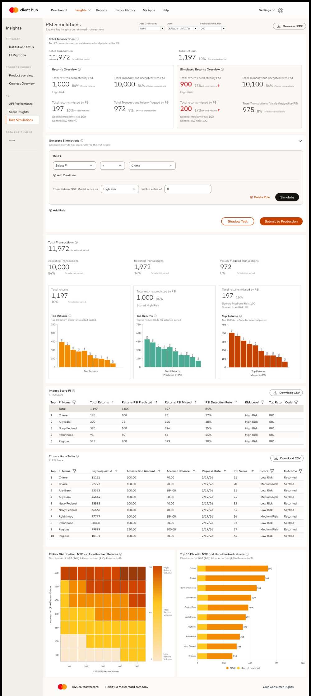
Task: Click the Simulate button
Action: (x=287, y=197)
